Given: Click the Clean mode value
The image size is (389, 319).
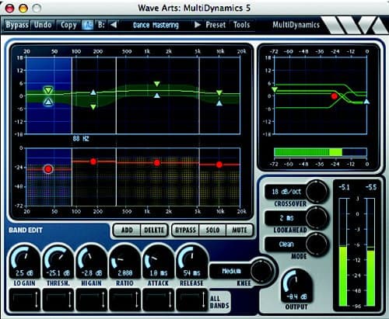Looking at the screenshot, I should pyautogui.click(x=286, y=244).
